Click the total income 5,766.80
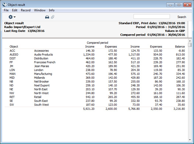The image size is (194, 144). (x=134, y=109)
